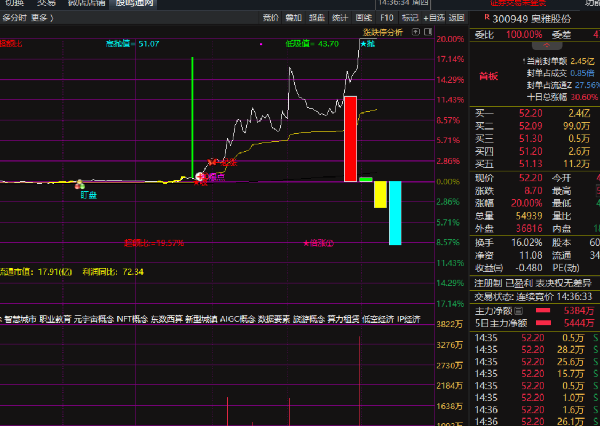
Task: Click the 引爆点 plus marker on chart
Action: pos(200,176)
